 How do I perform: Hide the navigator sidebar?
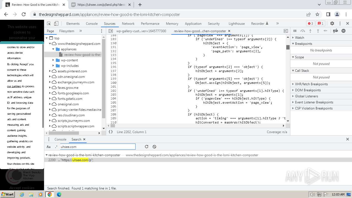[111, 31]
